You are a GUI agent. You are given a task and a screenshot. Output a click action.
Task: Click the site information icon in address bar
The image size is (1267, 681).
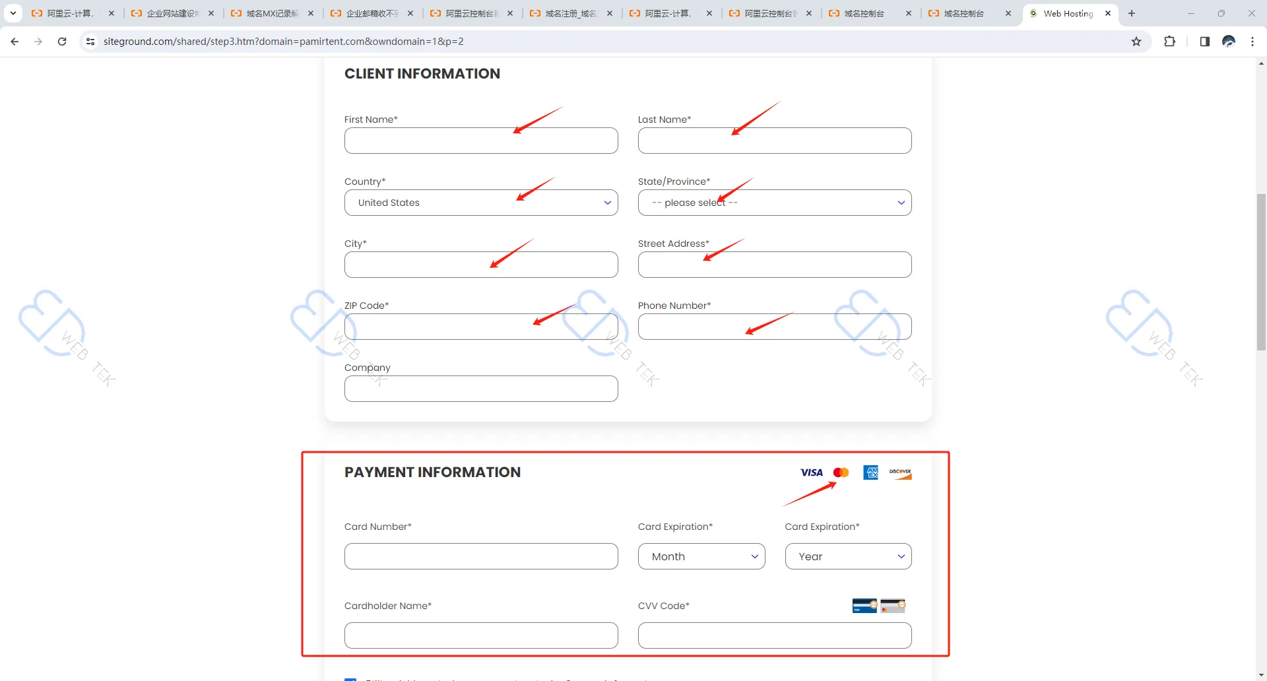(90, 42)
